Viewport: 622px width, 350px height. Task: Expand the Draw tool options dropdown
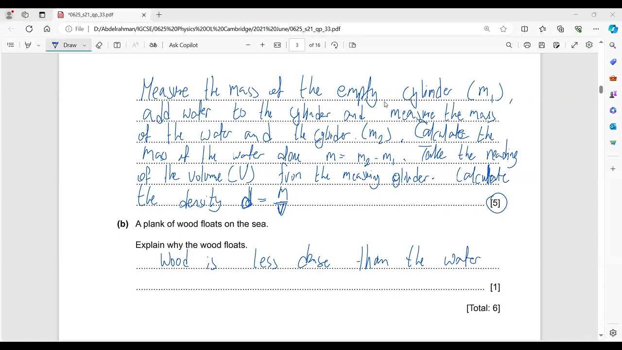tap(85, 45)
